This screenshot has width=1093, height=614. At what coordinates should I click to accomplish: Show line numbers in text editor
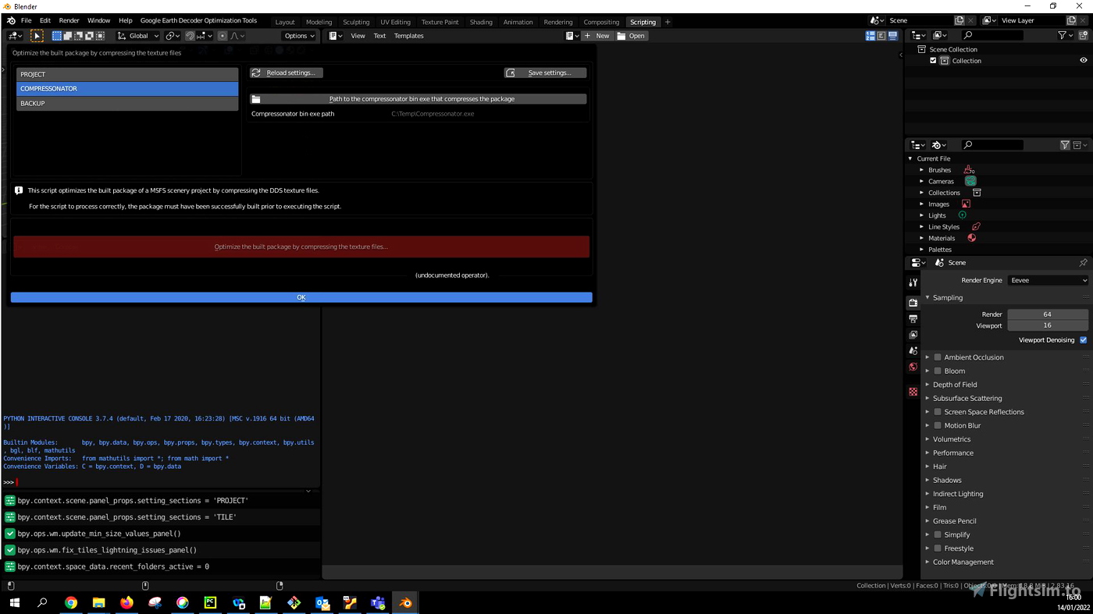pyautogui.click(x=870, y=36)
